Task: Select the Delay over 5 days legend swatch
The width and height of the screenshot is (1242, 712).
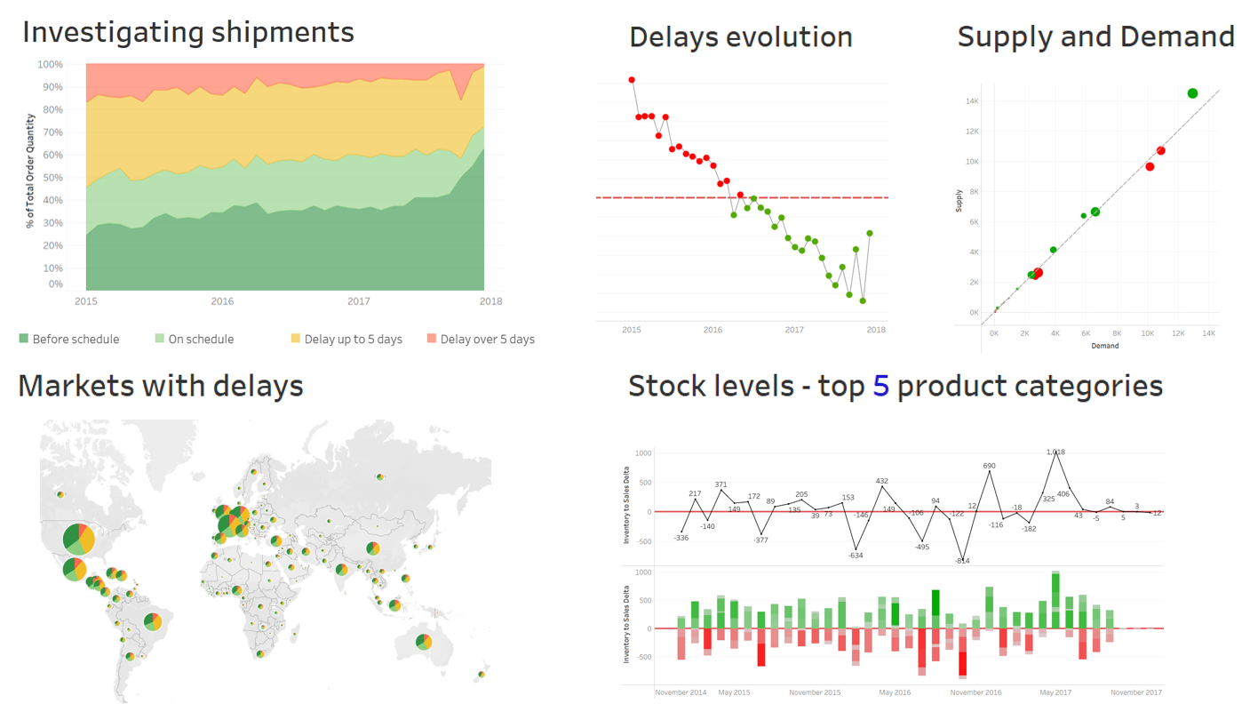Action: click(x=432, y=339)
